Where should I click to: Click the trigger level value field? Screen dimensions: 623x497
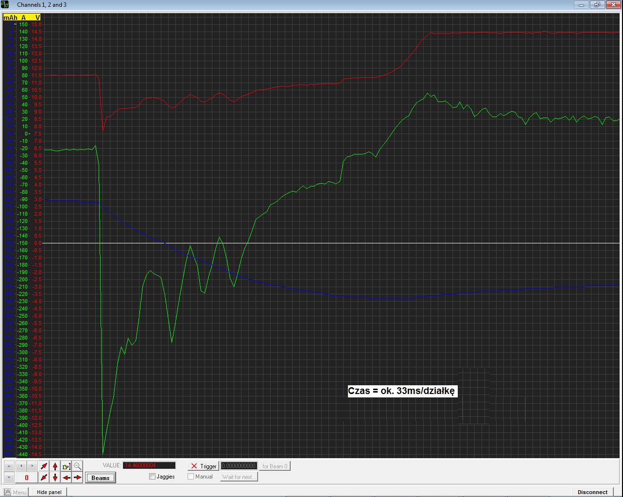click(x=239, y=466)
